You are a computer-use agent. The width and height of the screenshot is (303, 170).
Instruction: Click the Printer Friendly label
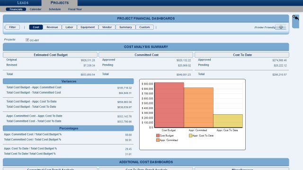(265, 27)
